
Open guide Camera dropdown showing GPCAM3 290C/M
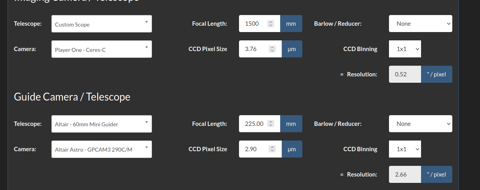(101, 149)
